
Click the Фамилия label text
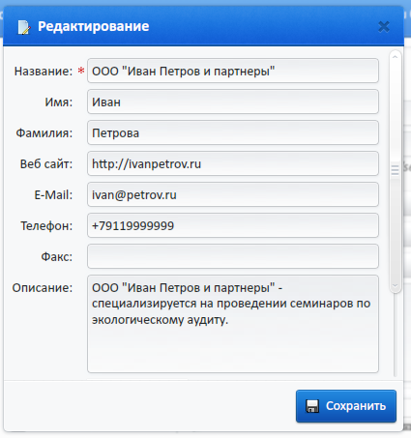pos(44,132)
